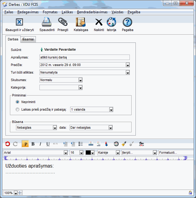Screen dimensions: 196x198
Task: Open the text color swatch picker
Action: [x=90, y=153]
